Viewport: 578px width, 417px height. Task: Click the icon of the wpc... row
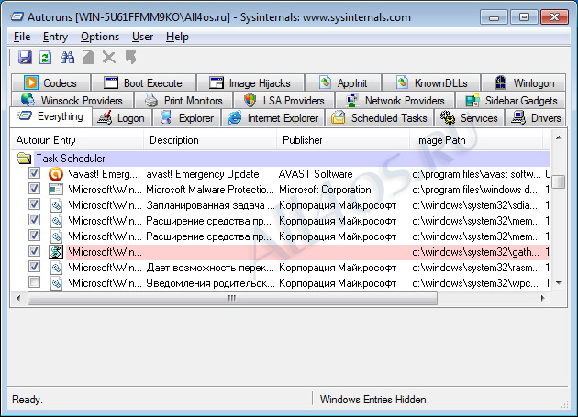56,283
